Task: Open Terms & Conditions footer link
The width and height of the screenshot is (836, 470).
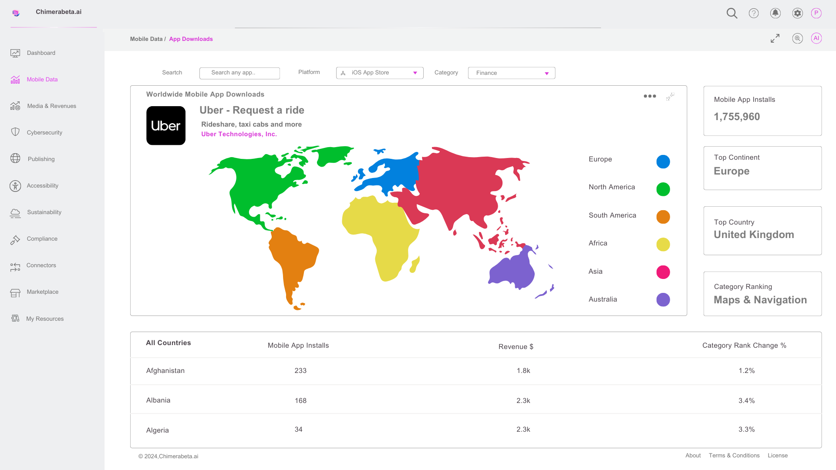Action: 734,456
